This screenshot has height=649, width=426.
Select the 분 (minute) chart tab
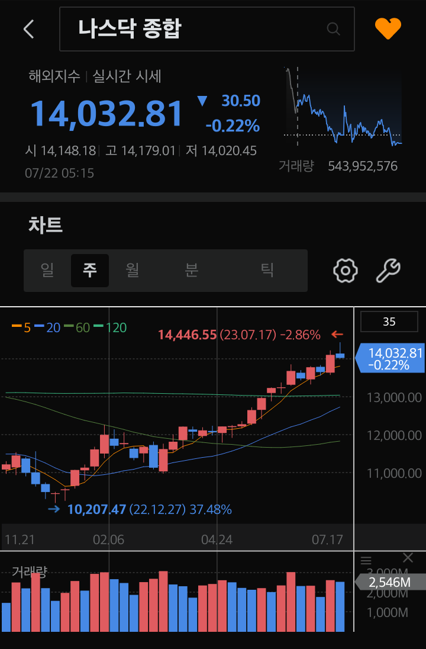192,270
